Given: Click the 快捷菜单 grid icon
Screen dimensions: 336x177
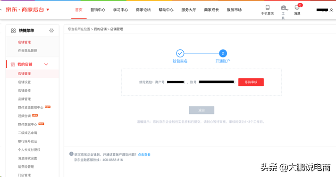Looking at the screenshot, I should [13, 31].
